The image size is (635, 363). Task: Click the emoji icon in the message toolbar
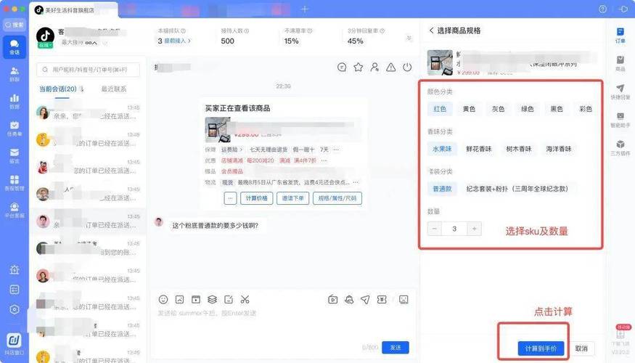pos(163,299)
